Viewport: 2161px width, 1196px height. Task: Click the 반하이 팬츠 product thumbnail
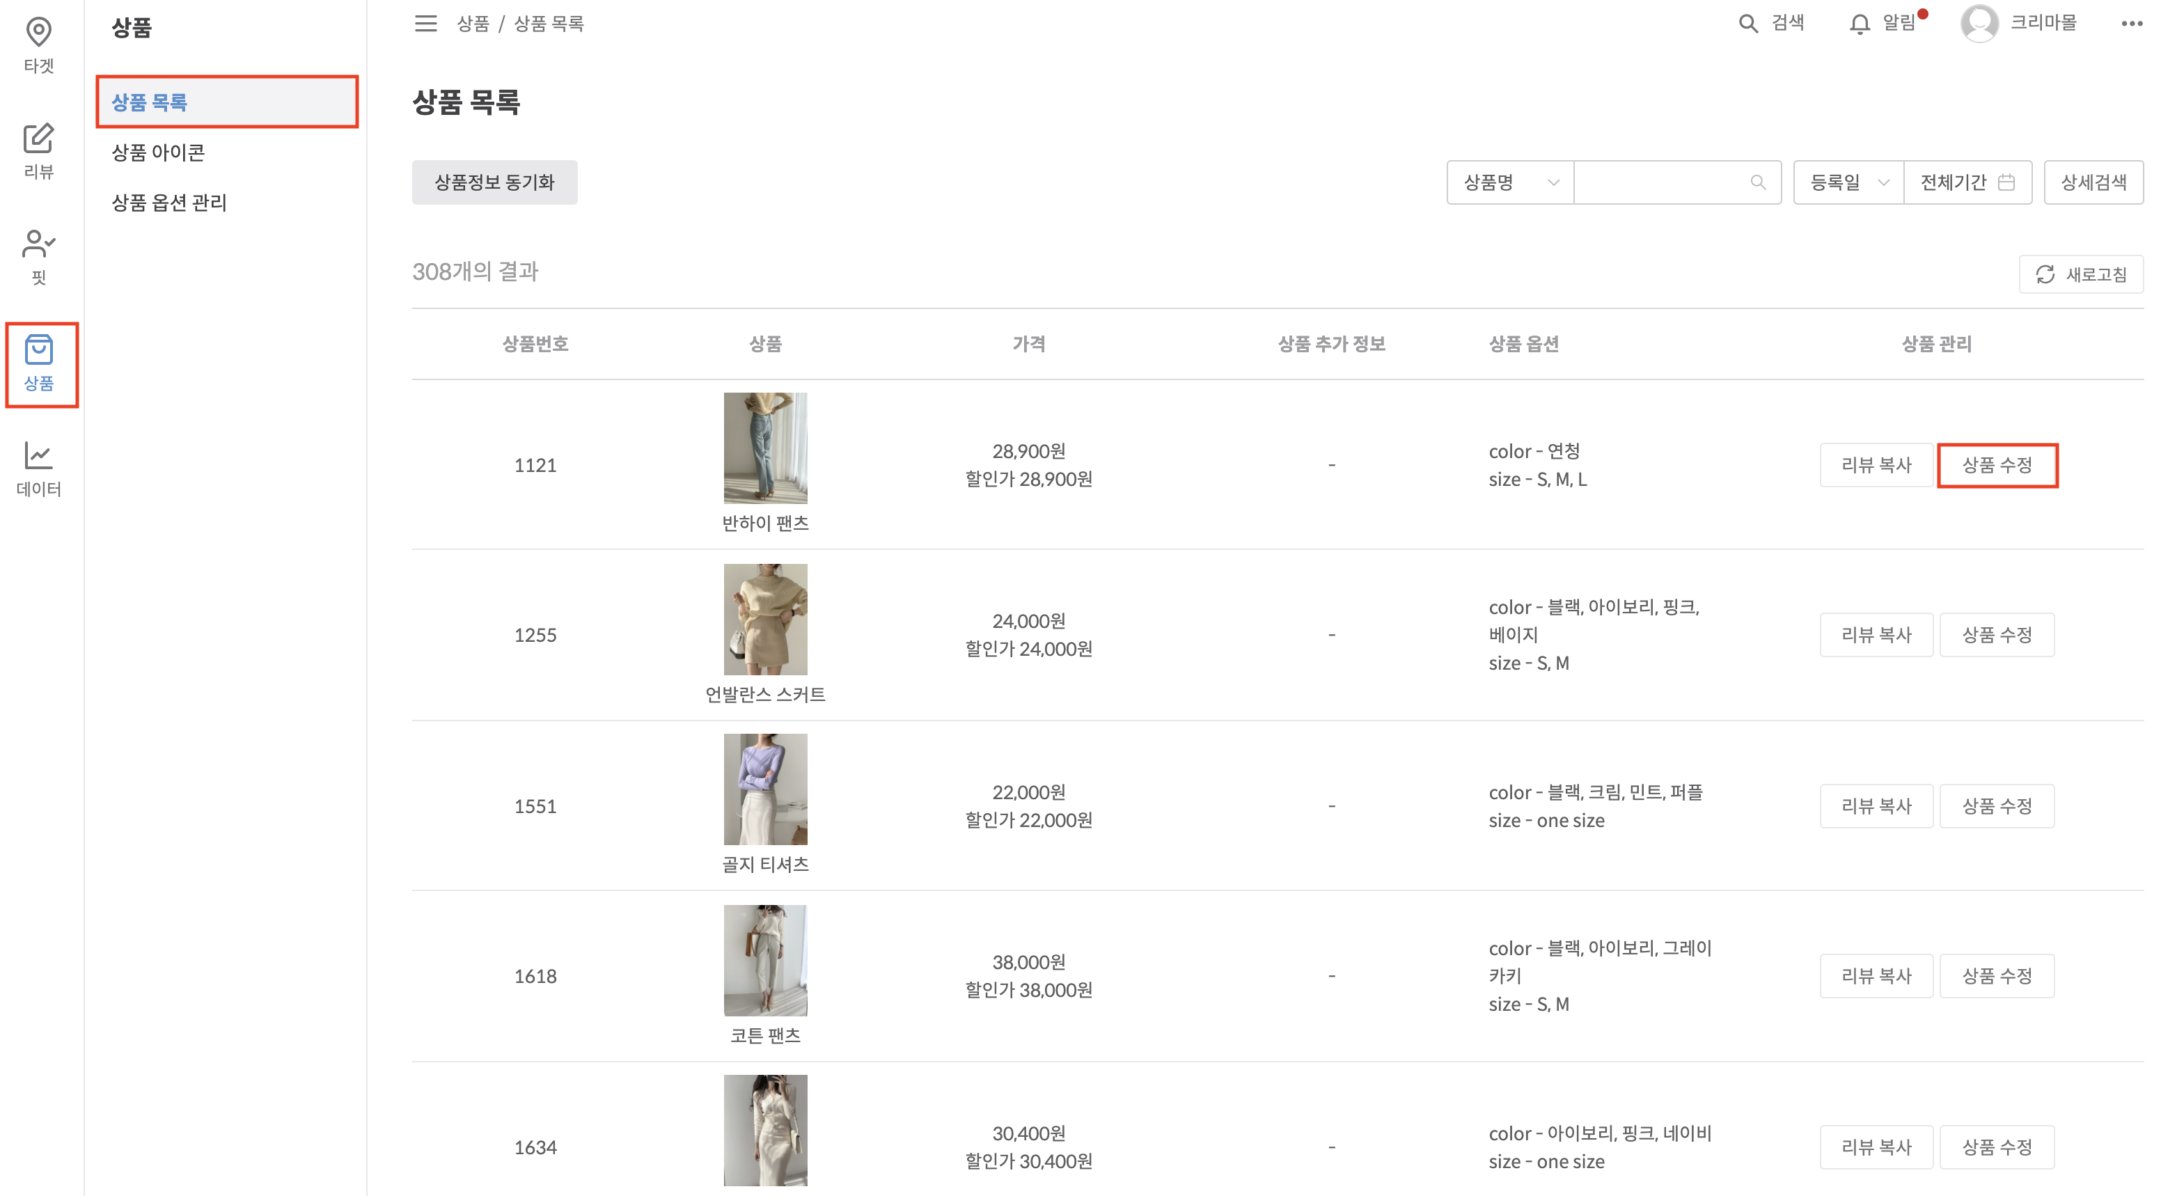[765, 448]
